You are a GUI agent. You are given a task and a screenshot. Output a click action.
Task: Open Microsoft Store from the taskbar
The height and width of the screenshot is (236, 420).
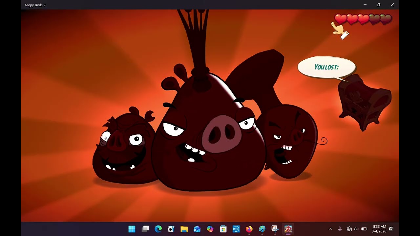223,229
